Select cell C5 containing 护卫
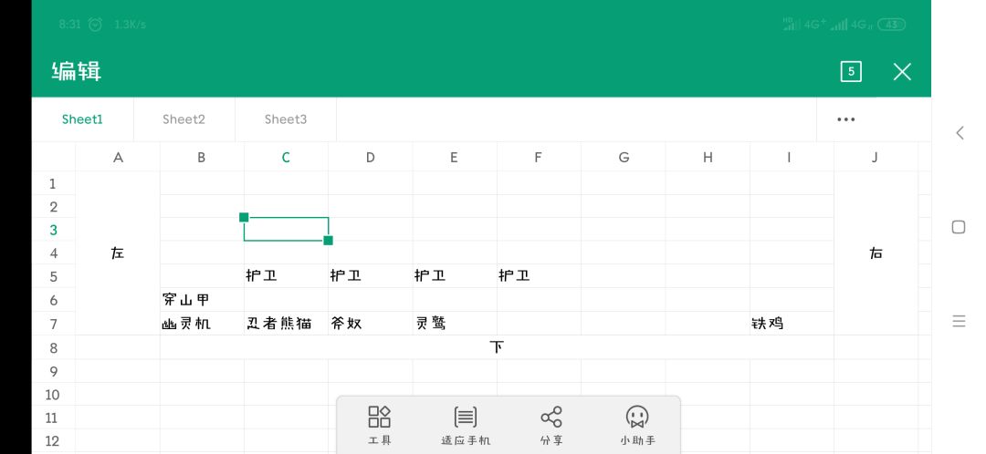Screen dimensions: 986x454 click(x=286, y=276)
